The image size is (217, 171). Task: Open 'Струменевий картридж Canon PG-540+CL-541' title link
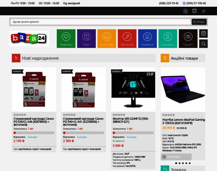(83, 121)
